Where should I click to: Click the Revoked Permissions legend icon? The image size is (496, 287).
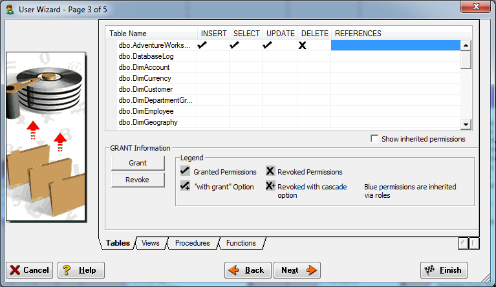pyautogui.click(x=270, y=171)
